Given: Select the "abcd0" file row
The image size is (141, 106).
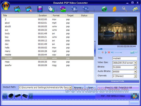Looking at the screenshot, I should pos(48,26).
